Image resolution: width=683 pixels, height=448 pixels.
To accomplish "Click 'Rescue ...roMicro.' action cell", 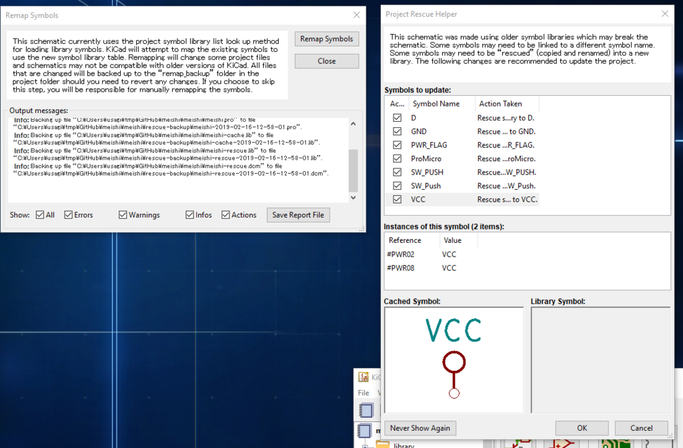I will (x=507, y=158).
